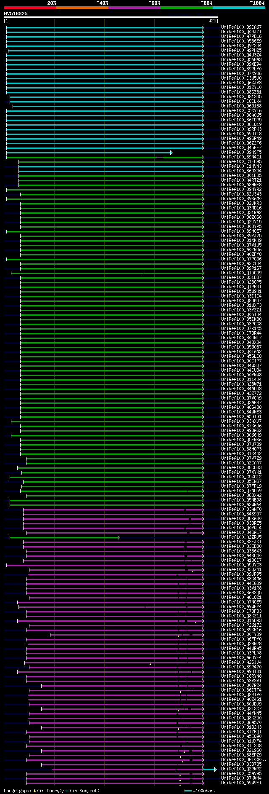
Task: Select hit label UniRef100_C1MVN3
Action: pyautogui.click(x=241, y=166)
